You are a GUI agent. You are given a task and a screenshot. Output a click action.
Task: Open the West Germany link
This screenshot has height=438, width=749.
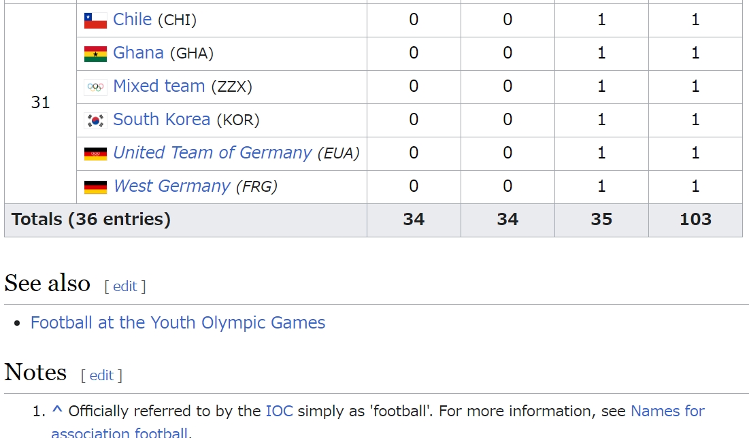pos(172,186)
